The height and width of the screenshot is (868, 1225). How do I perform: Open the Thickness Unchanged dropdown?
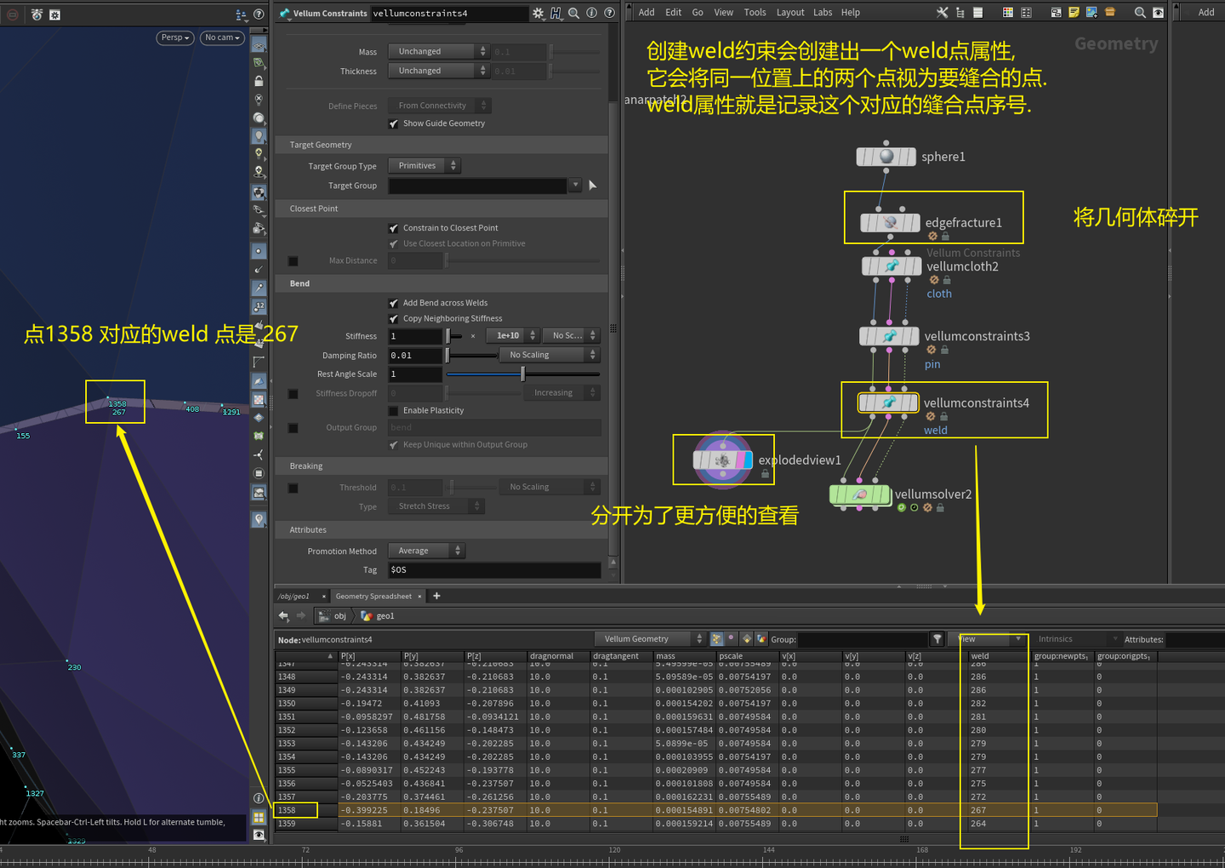tap(438, 71)
